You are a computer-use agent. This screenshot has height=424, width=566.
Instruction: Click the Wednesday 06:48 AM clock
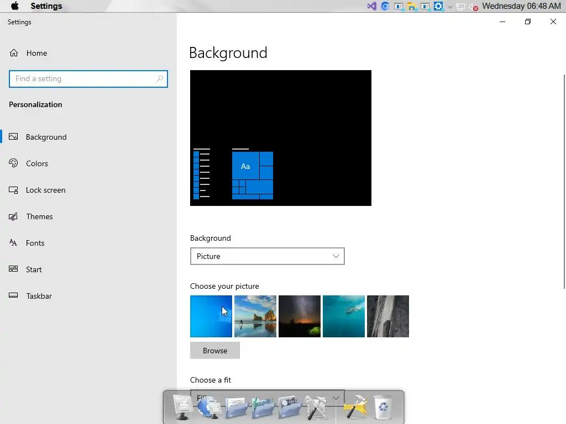(x=521, y=6)
